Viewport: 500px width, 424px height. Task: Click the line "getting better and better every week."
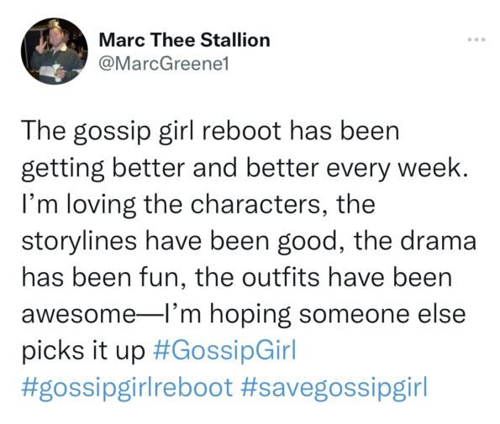point(246,169)
